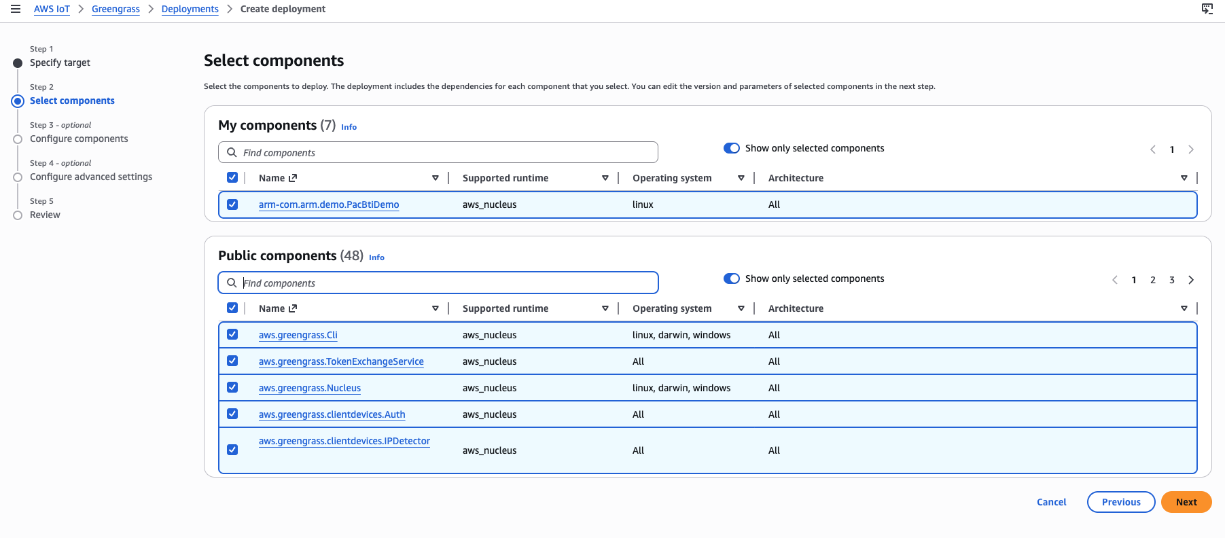1225x538 pixels.
Task: Click the Cancel button
Action: tap(1051, 502)
